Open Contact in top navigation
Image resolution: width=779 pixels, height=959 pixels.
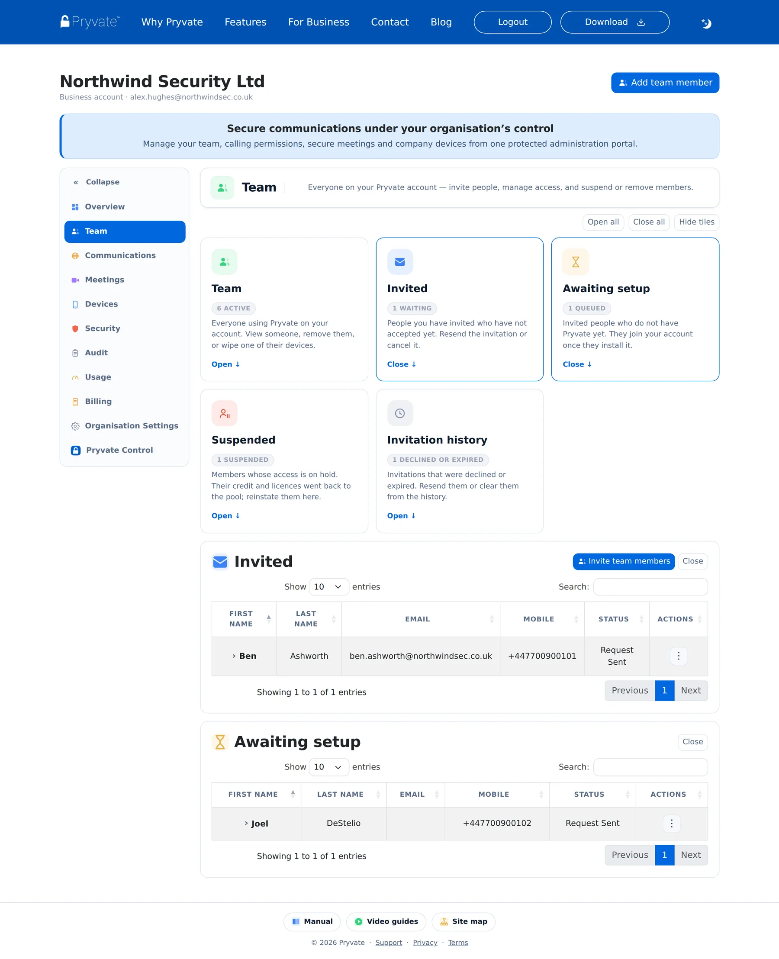coord(390,22)
